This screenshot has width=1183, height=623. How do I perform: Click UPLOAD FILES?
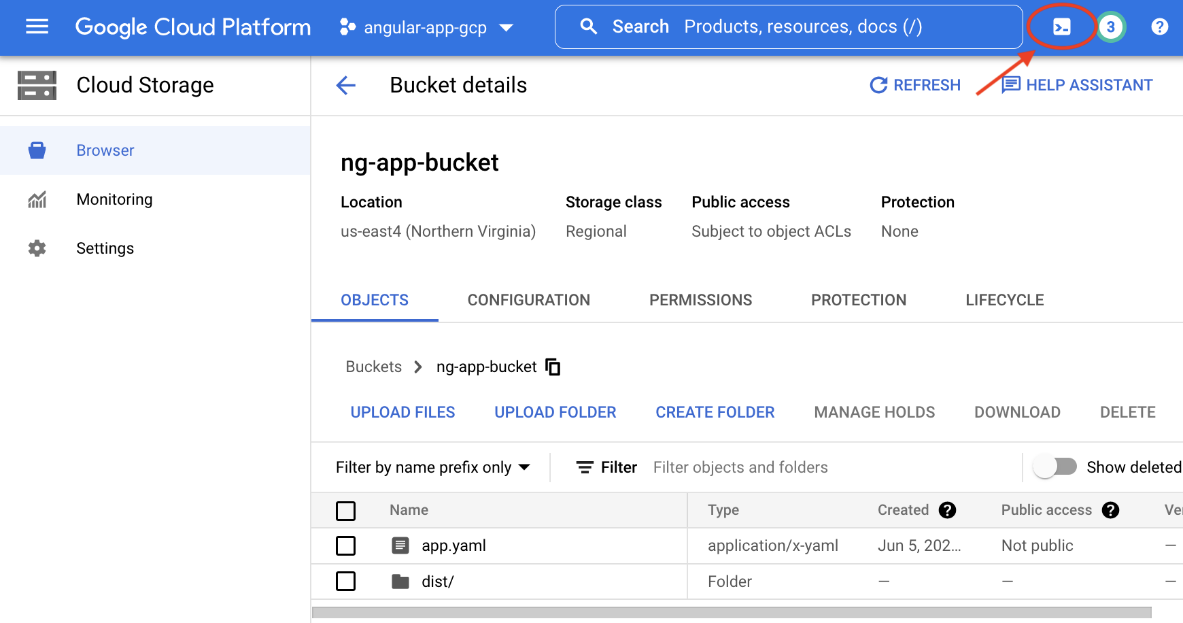(x=402, y=412)
